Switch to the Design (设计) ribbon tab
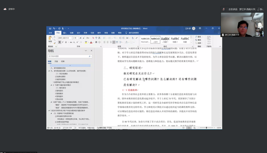Viewport: 267px width, 153px height. [x=78, y=33]
